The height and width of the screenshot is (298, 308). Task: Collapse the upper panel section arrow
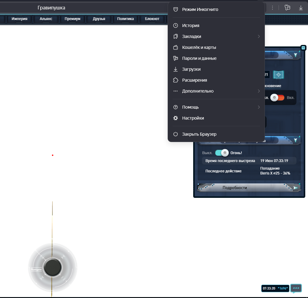pos(295,55)
